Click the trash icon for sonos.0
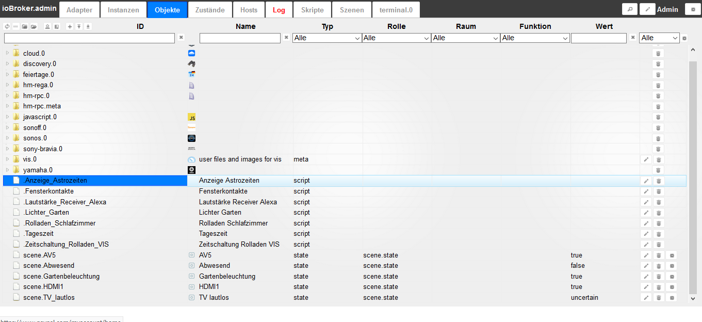Image resolution: width=702 pixels, height=322 pixels. tap(658, 138)
